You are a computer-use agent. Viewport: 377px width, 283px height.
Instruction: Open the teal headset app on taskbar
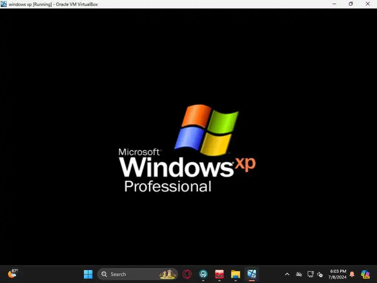click(203, 274)
